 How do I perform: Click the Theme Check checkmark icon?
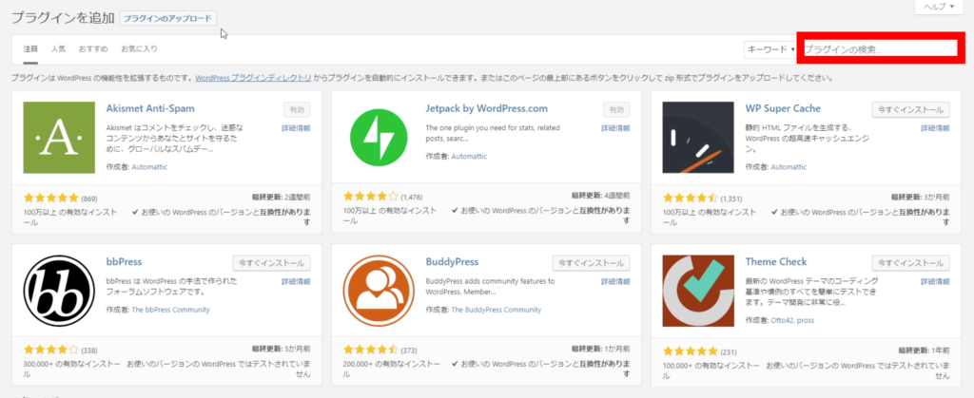coord(698,291)
